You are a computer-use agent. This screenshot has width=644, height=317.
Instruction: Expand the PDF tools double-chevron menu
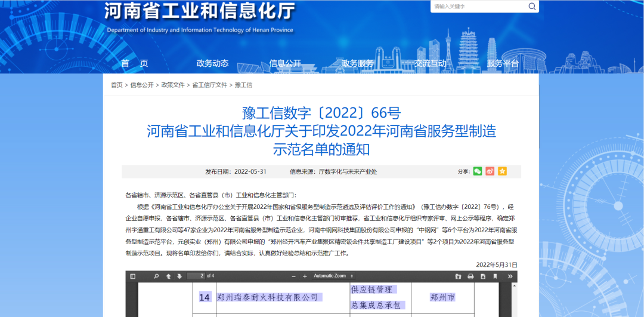(510, 276)
